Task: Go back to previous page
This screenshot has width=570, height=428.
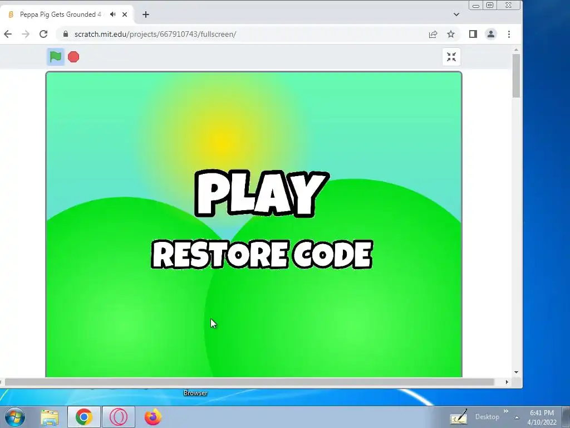Action: 8,34
